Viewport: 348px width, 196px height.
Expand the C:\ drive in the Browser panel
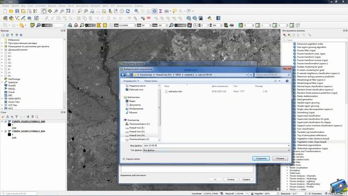click(2, 53)
